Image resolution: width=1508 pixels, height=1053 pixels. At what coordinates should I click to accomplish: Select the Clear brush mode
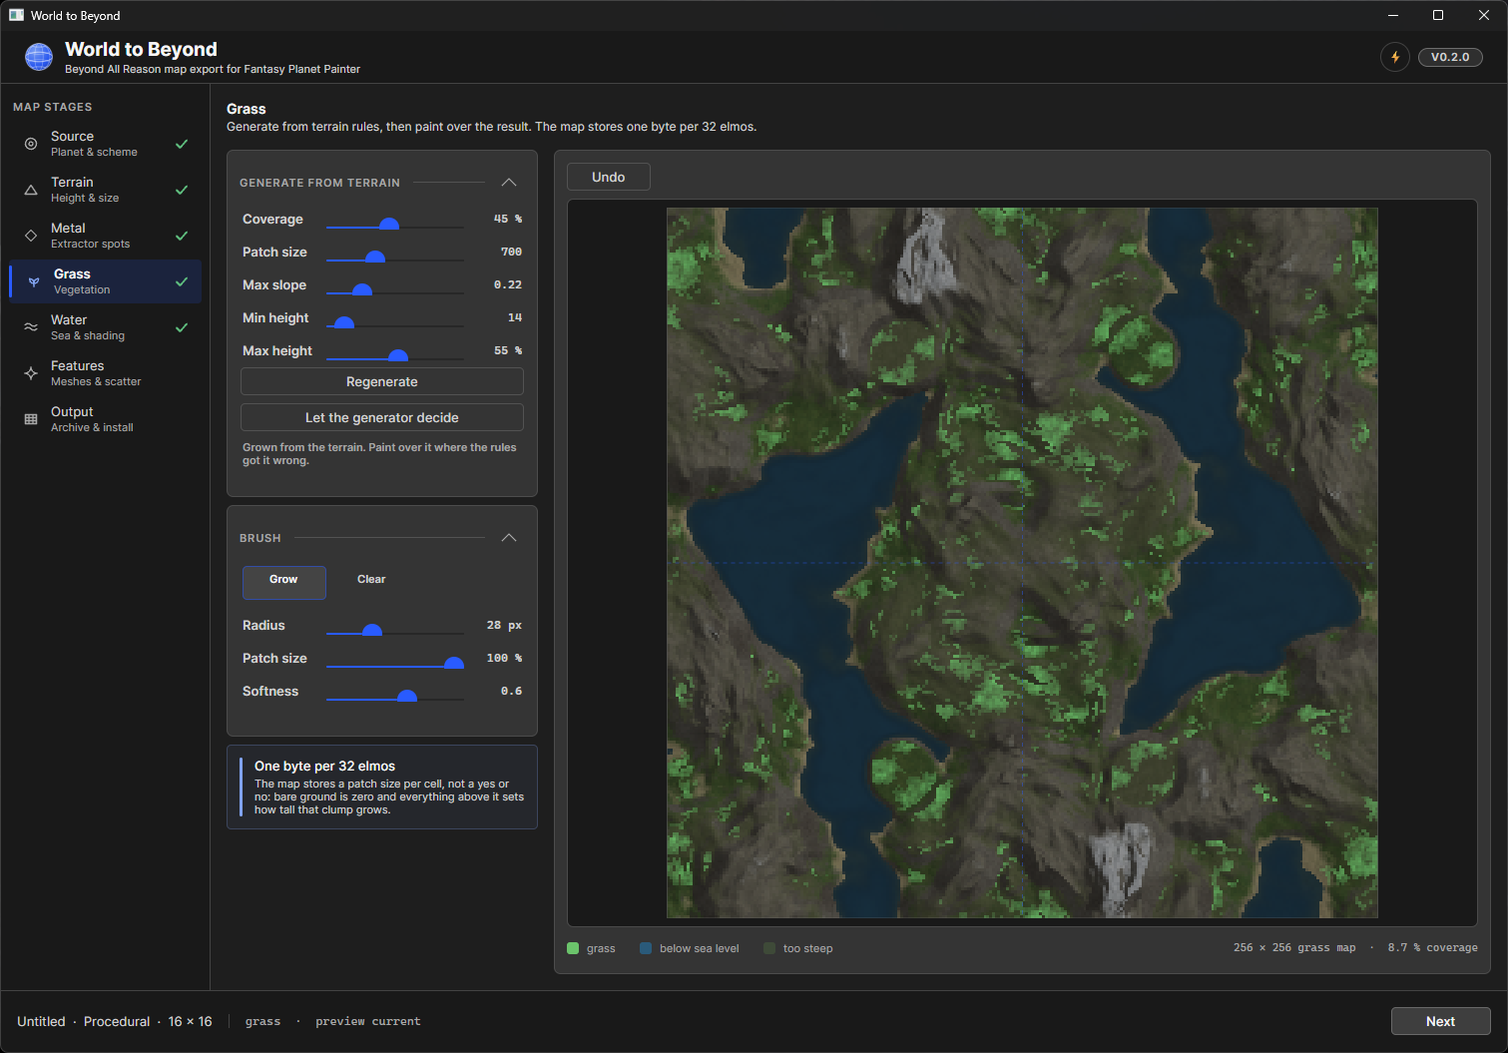click(x=371, y=580)
